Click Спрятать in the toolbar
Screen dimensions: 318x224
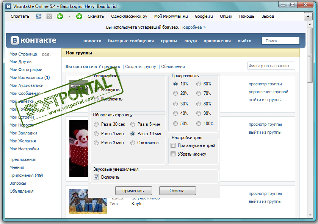coord(20,16)
